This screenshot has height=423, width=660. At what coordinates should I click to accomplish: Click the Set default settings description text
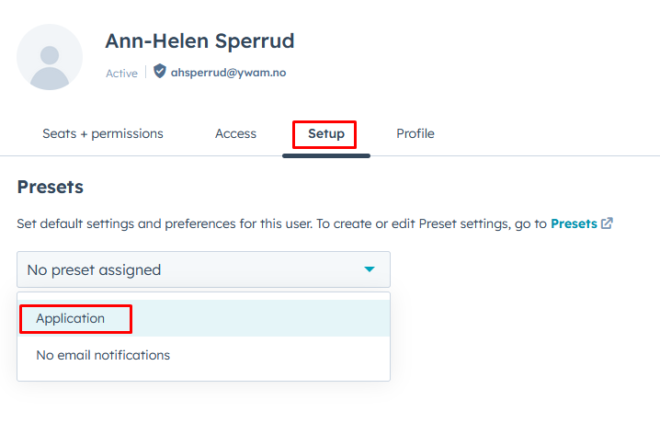point(276,223)
